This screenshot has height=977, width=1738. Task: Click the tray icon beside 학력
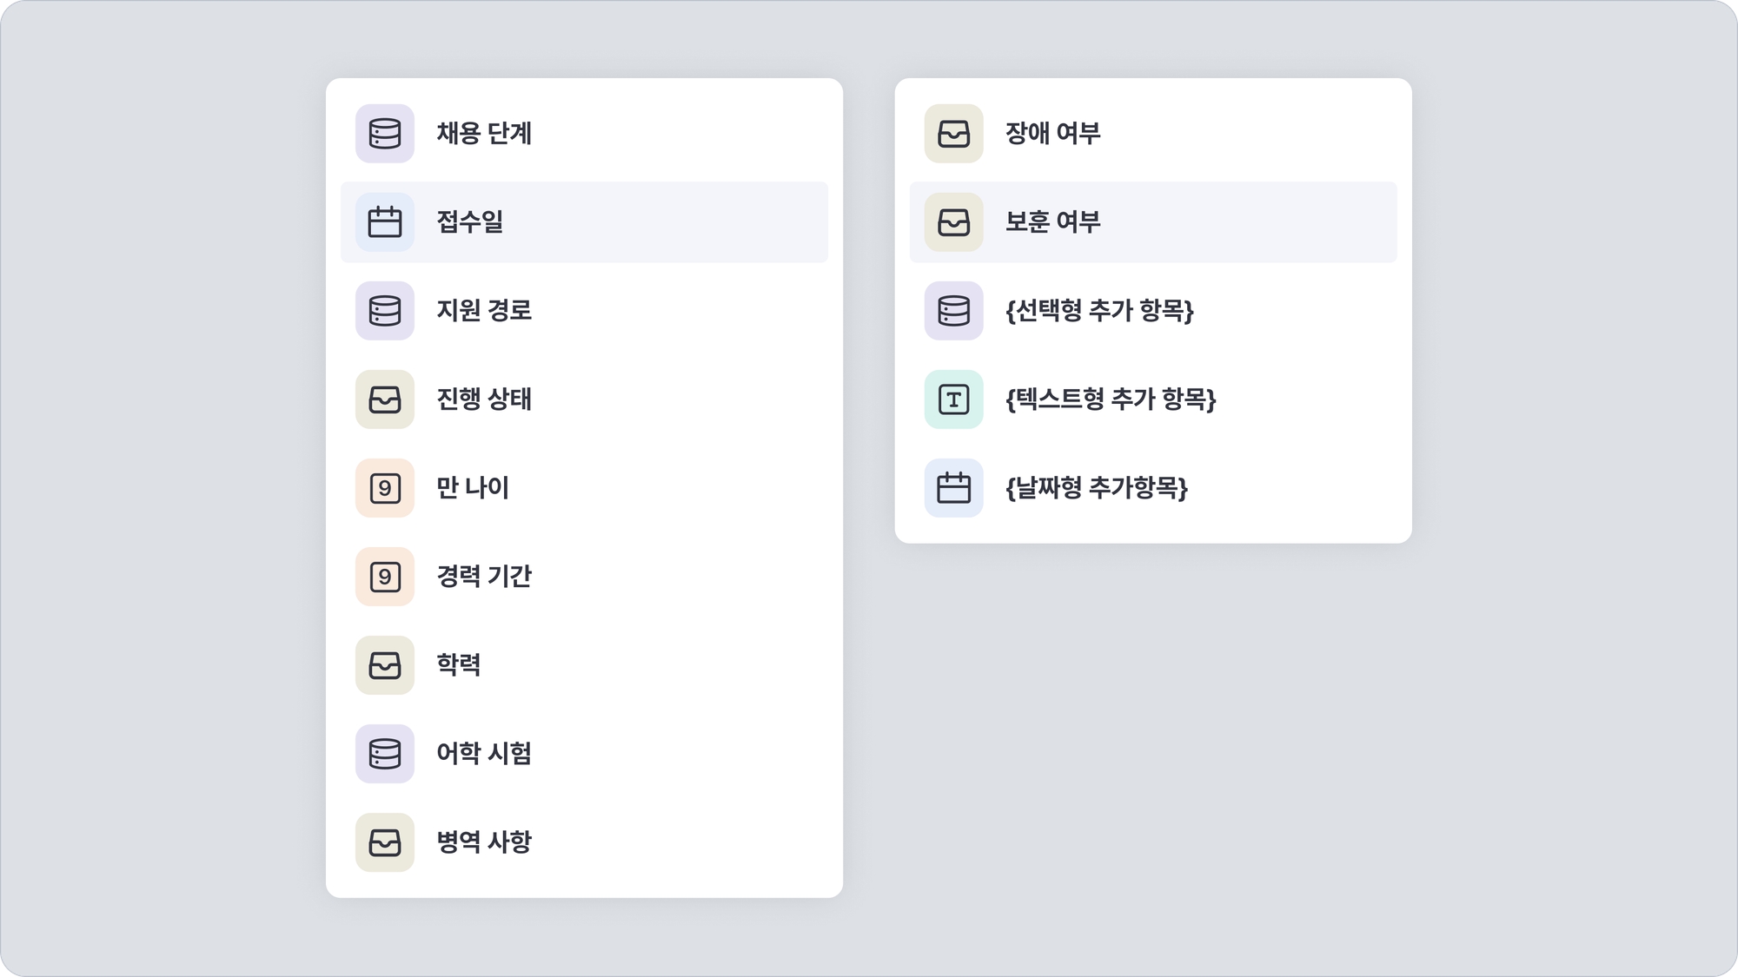click(x=385, y=665)
